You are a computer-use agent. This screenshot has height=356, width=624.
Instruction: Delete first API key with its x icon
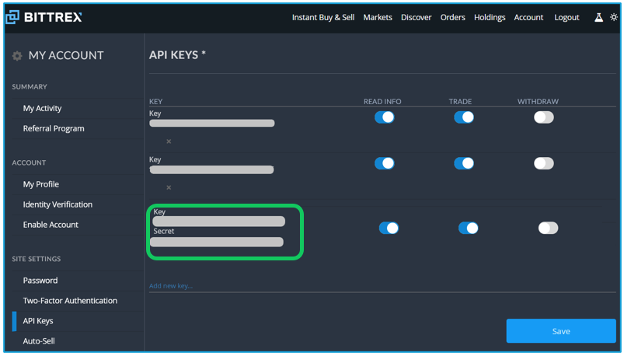pyautogui.click(x=169, y=141)
